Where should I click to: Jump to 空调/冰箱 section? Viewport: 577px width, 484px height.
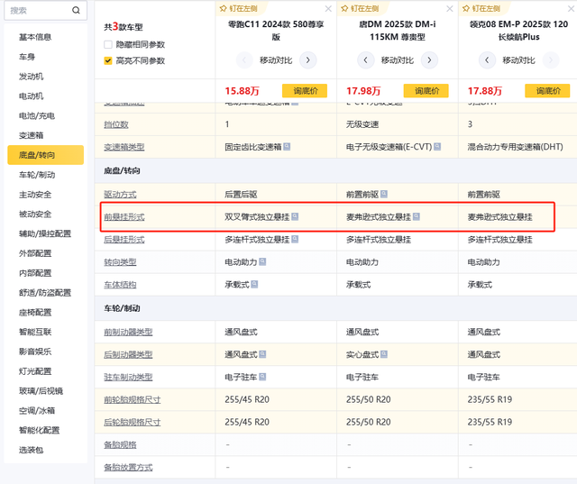(37, 411)
